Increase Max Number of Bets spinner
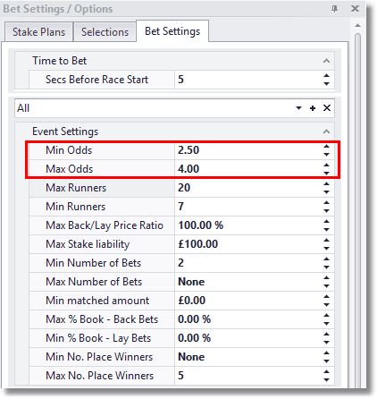The height and width of the screenshot is (399, 377). [327, 278]
